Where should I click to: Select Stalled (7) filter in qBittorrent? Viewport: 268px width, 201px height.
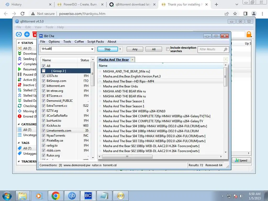(x=27, y=90)
